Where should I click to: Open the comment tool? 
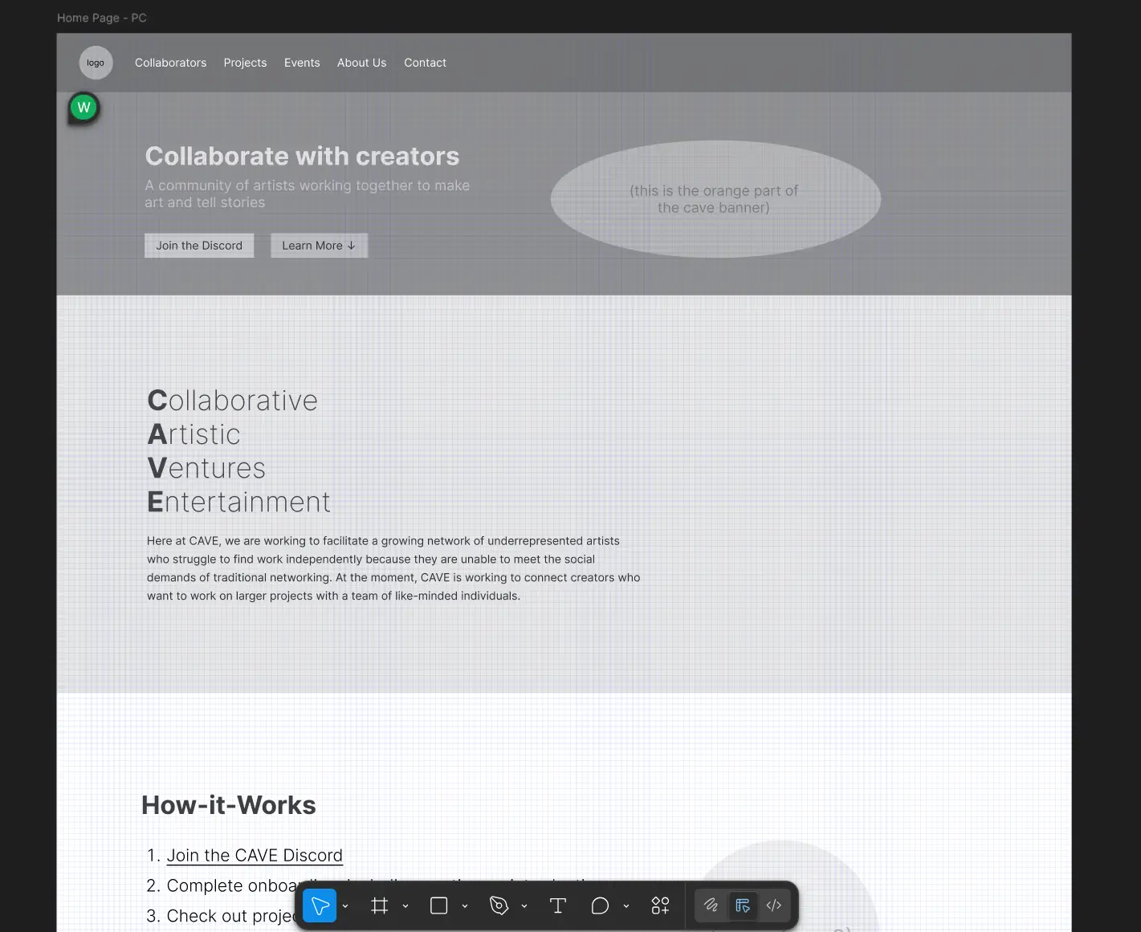click(599, 906)
